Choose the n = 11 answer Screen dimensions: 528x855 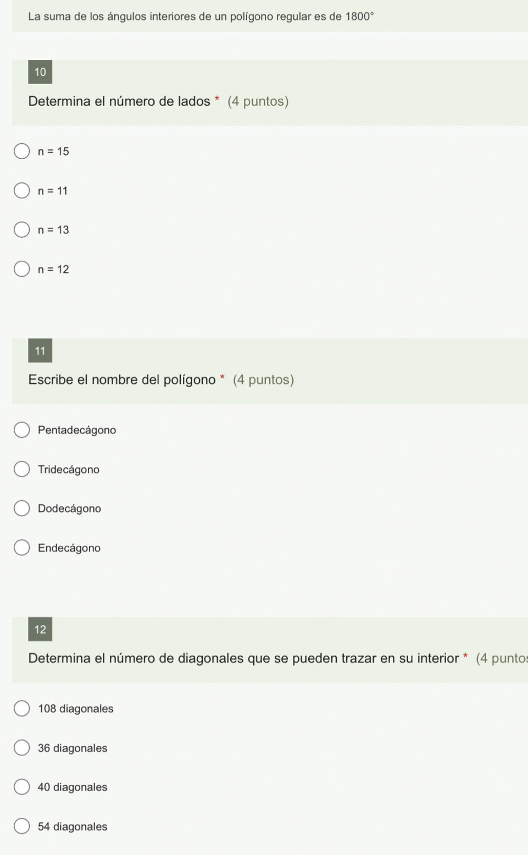21,191
